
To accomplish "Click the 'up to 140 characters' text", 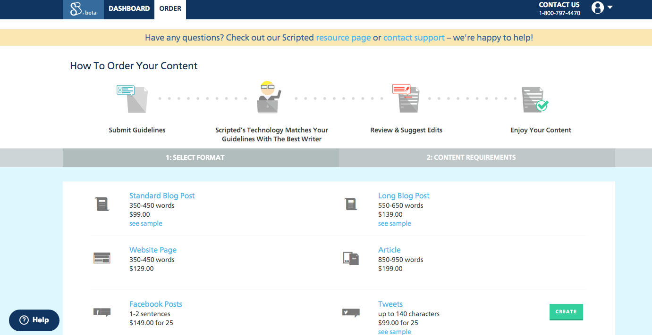I will point(409,314).
